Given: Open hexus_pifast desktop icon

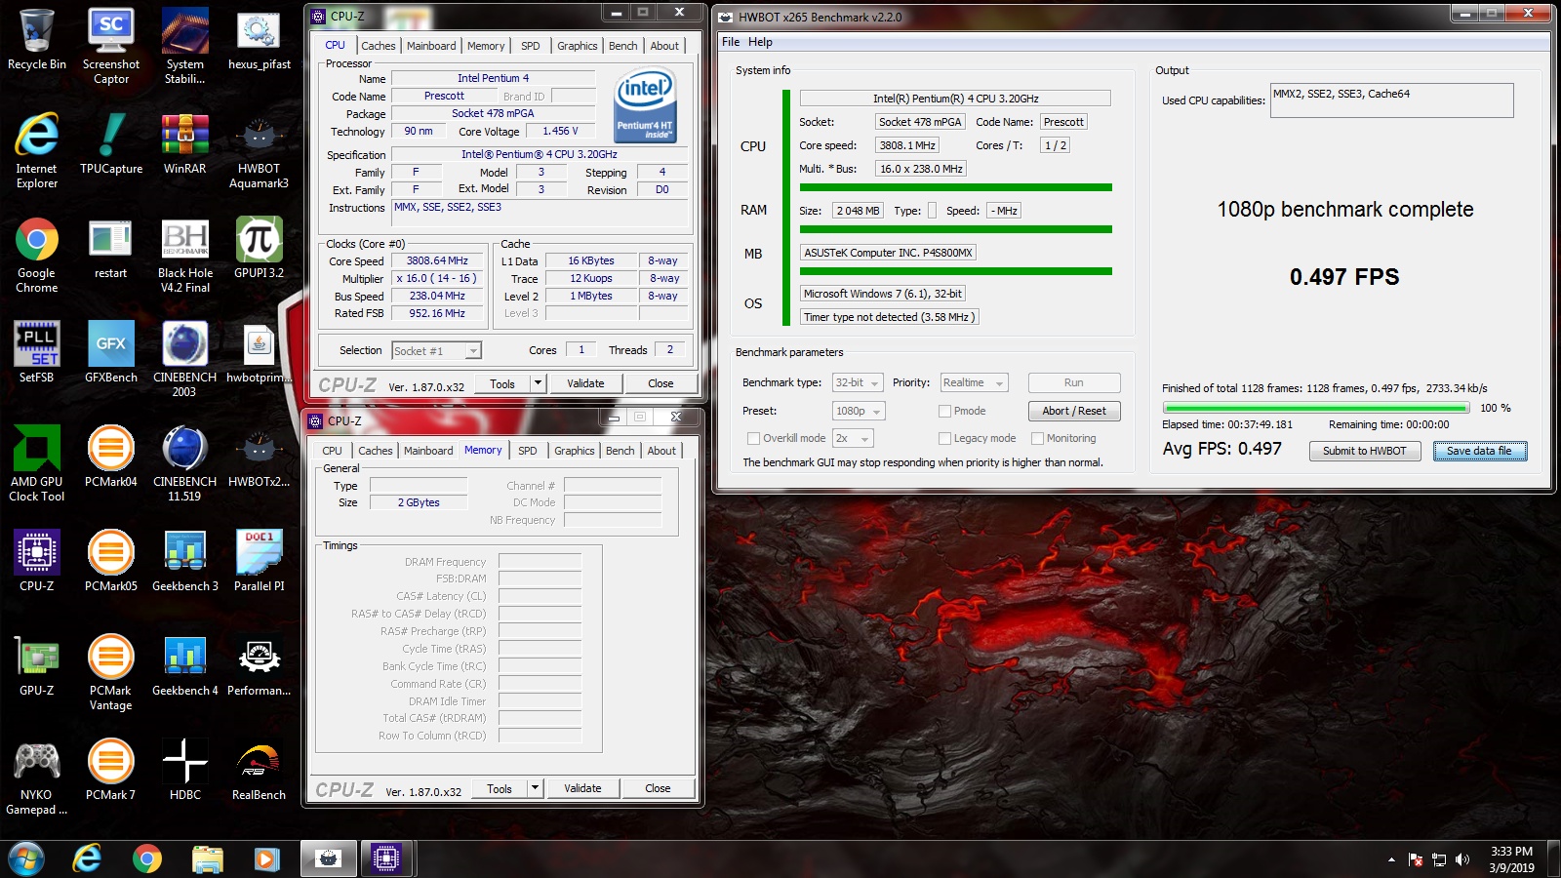Looking at the screenshot, I should (x=259, y=41).
